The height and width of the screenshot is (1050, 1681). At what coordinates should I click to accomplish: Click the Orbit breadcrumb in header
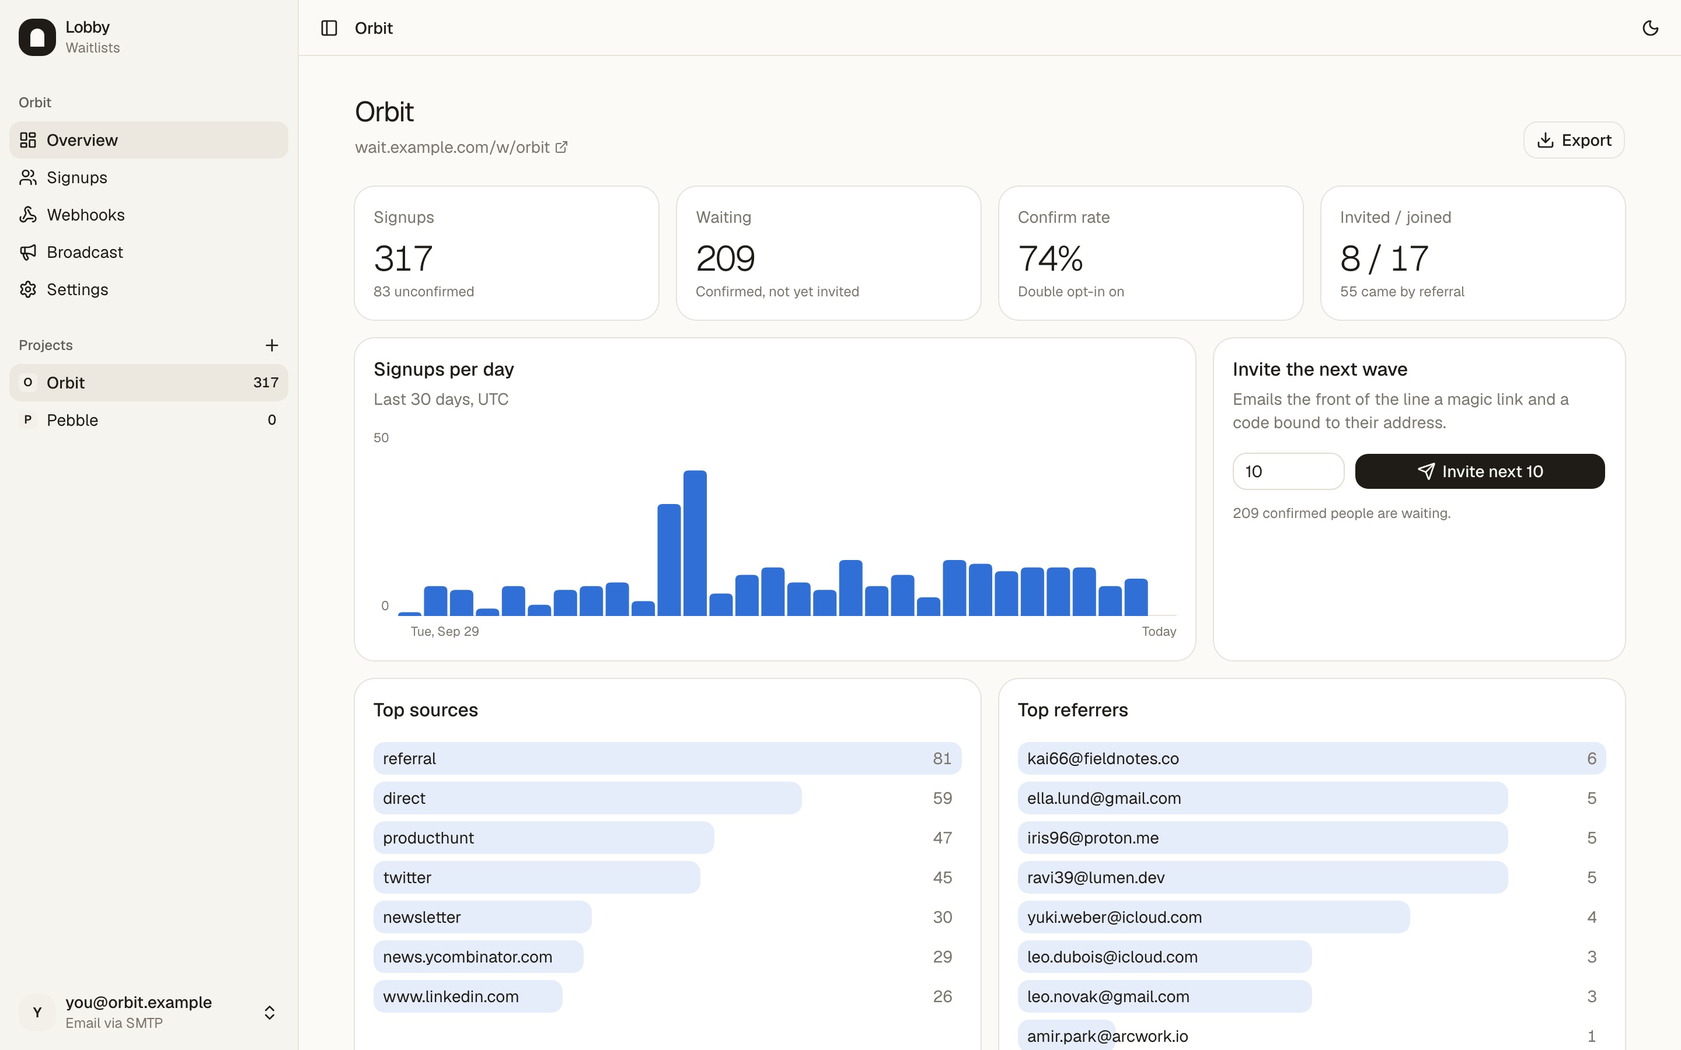click(374, 28)
